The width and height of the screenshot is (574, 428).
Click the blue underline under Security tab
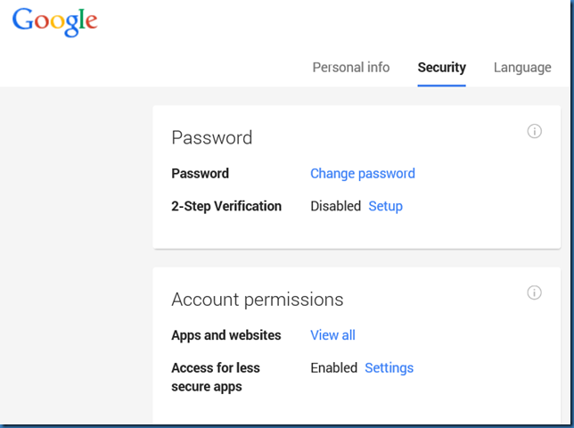tap(441, 85)
